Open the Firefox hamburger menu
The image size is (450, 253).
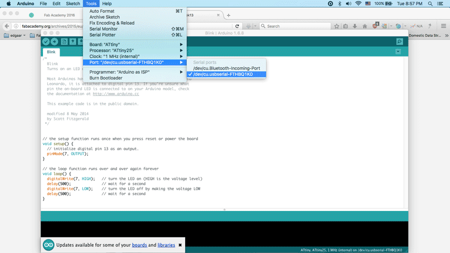(443, 26)
